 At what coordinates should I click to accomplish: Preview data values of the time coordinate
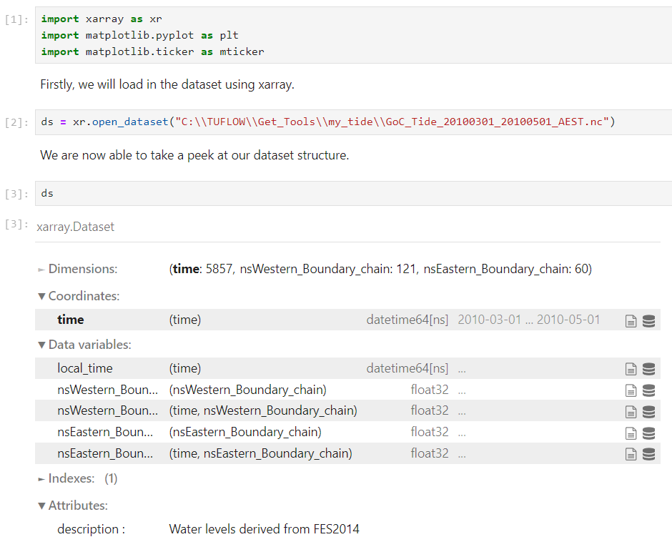click(x=649, y=320)
